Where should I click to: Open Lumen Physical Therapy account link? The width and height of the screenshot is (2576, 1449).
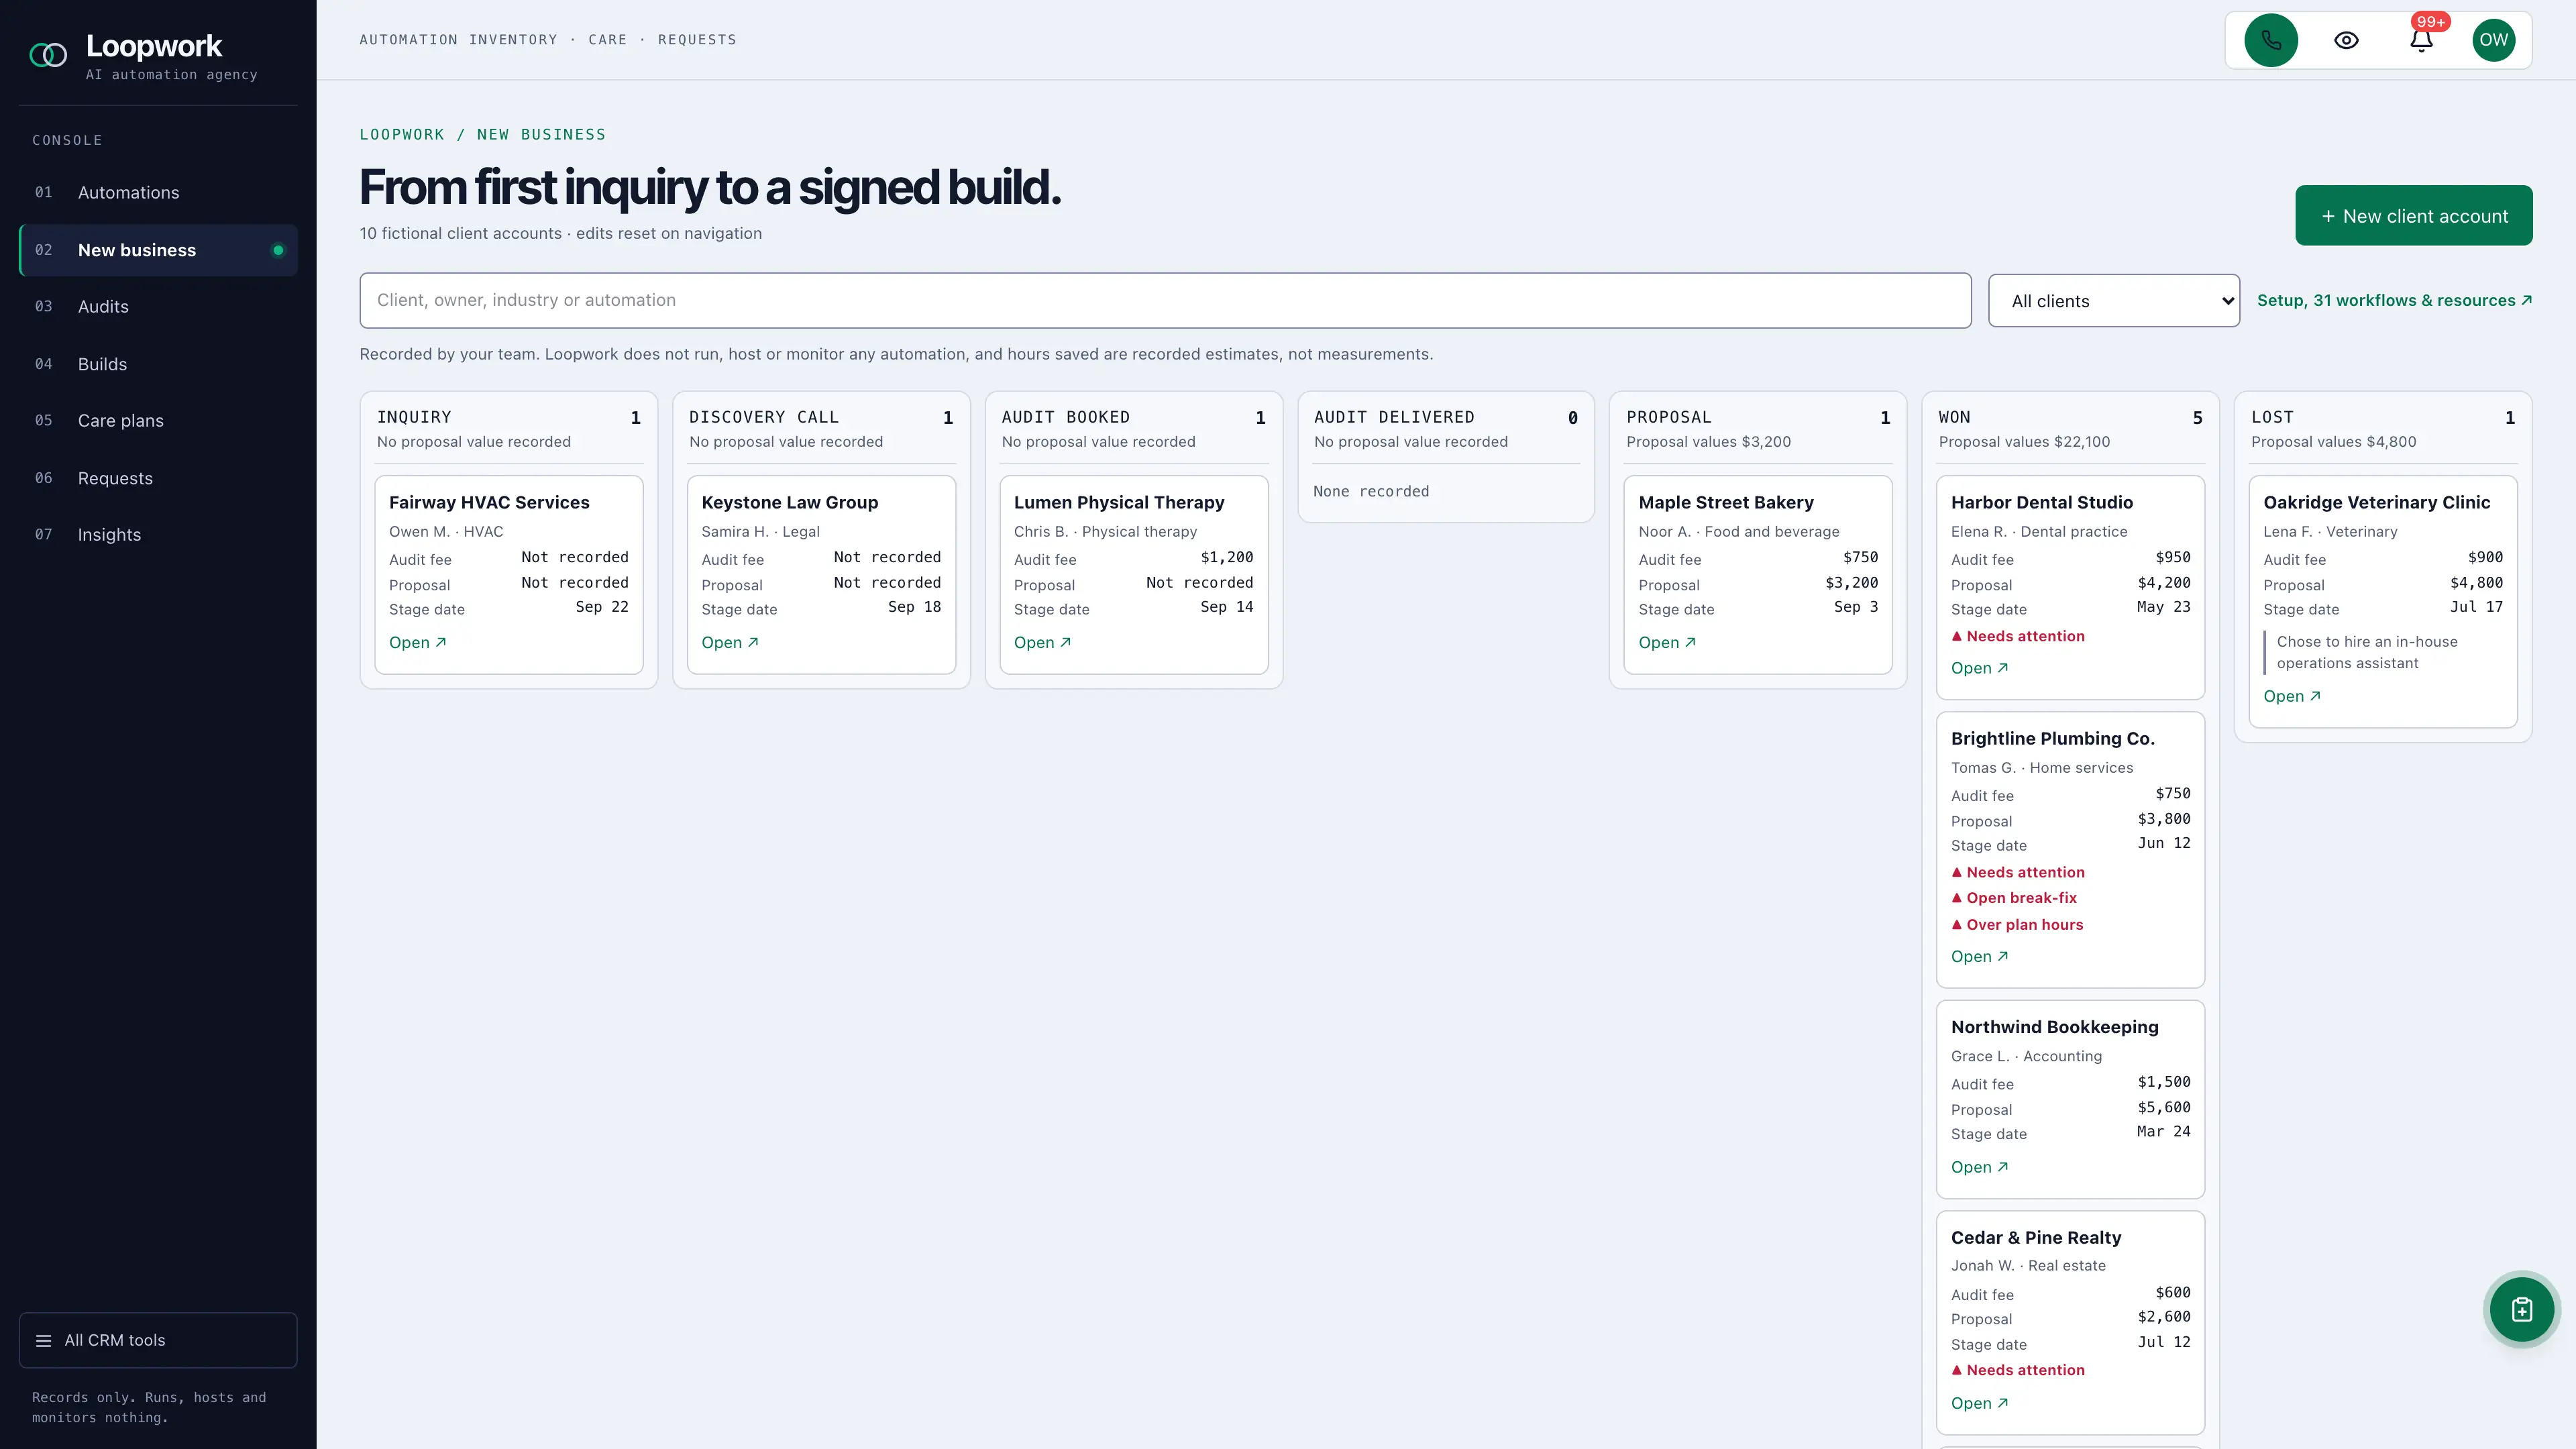point(1042,643)
